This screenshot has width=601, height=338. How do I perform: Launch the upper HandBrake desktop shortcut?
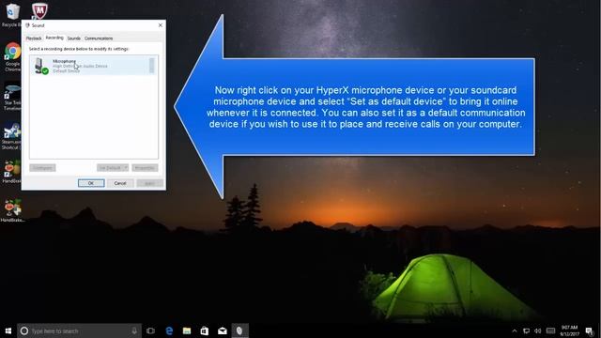[12, 170]
